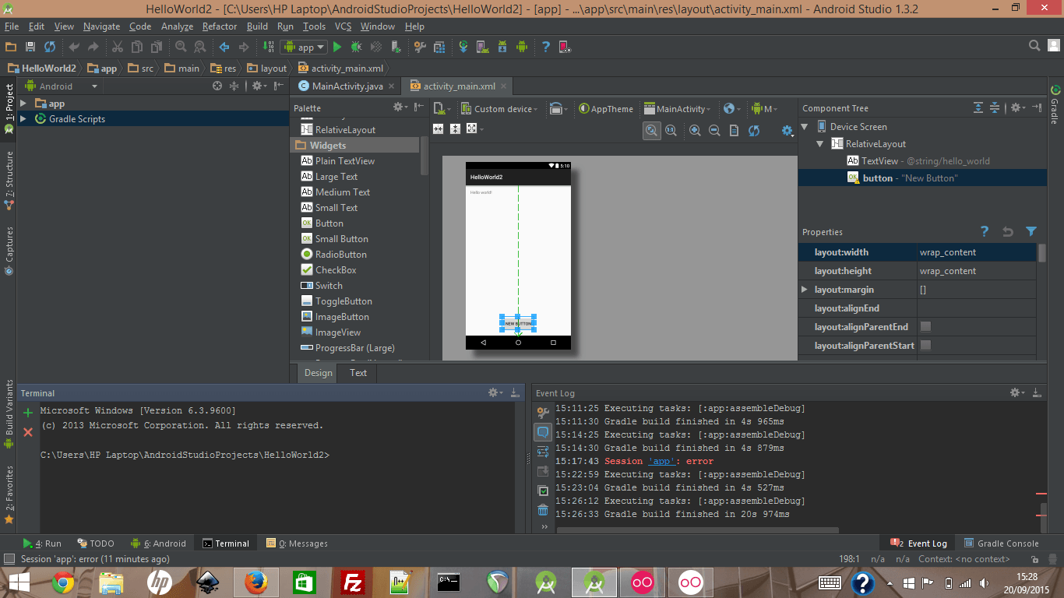Open Custom device selector dropdown

(499, 108)
